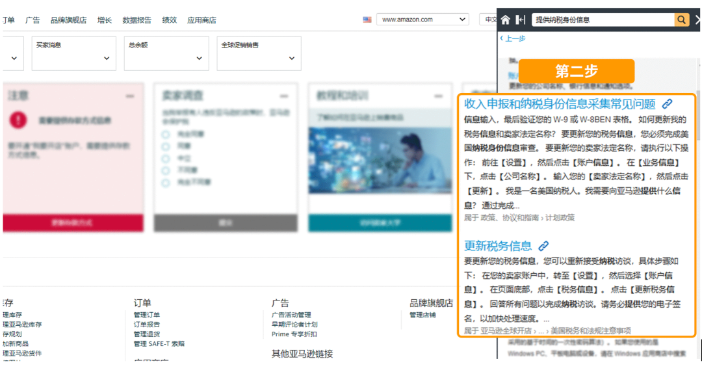702x372 pixels.
Task: Click the 管理订单 footer link
Action: click(x=147, y=315)
